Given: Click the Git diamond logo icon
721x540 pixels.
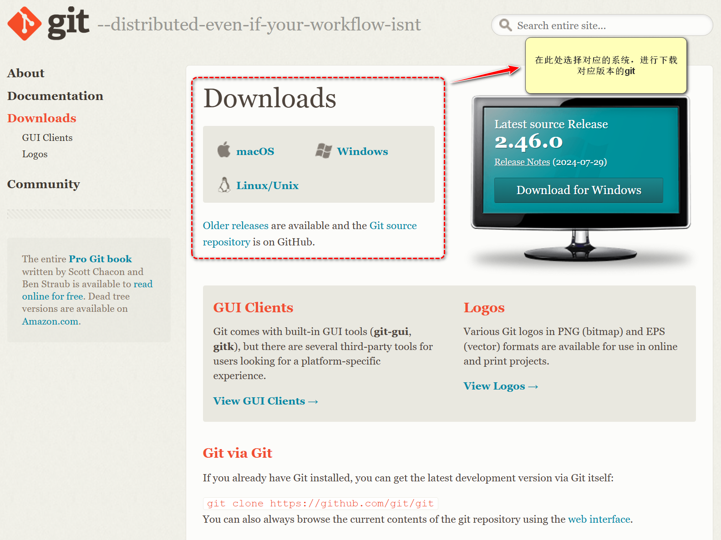Looking at the screenshot, I should pyautogui.click(x=25, y=24).
